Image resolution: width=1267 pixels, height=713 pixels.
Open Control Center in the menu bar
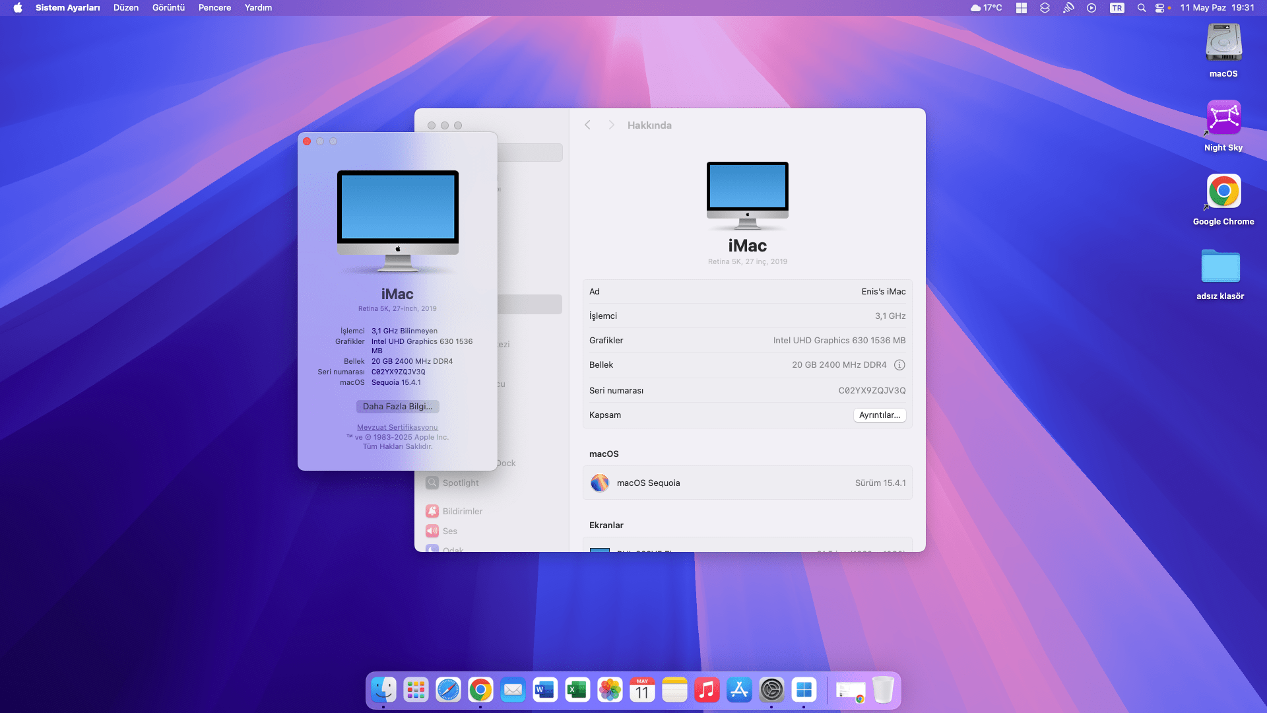point(1160,8)
